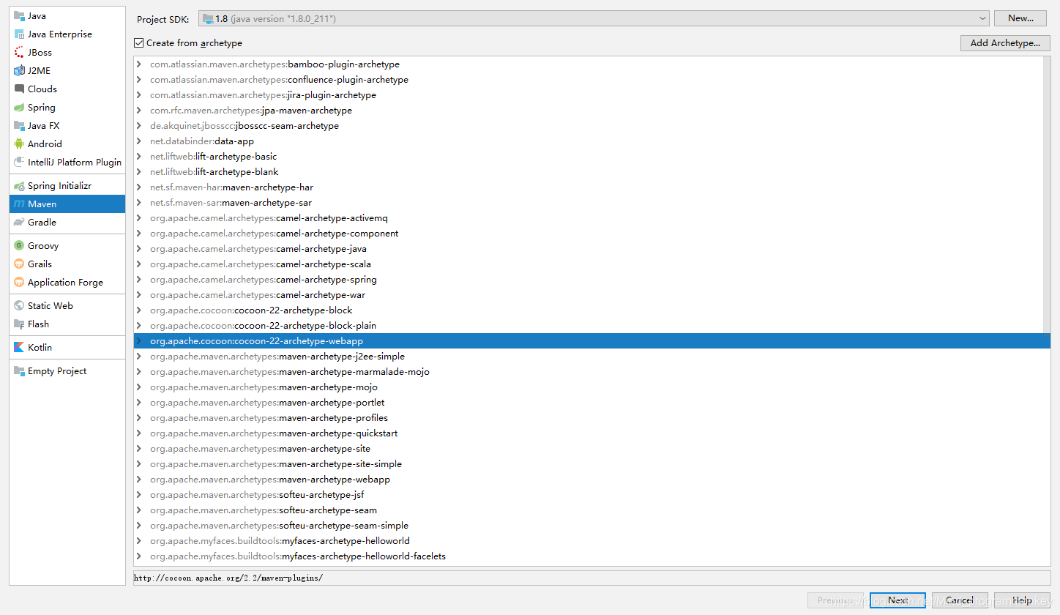Click the Previous button
1060x615 pixels.
coord(835,600)
